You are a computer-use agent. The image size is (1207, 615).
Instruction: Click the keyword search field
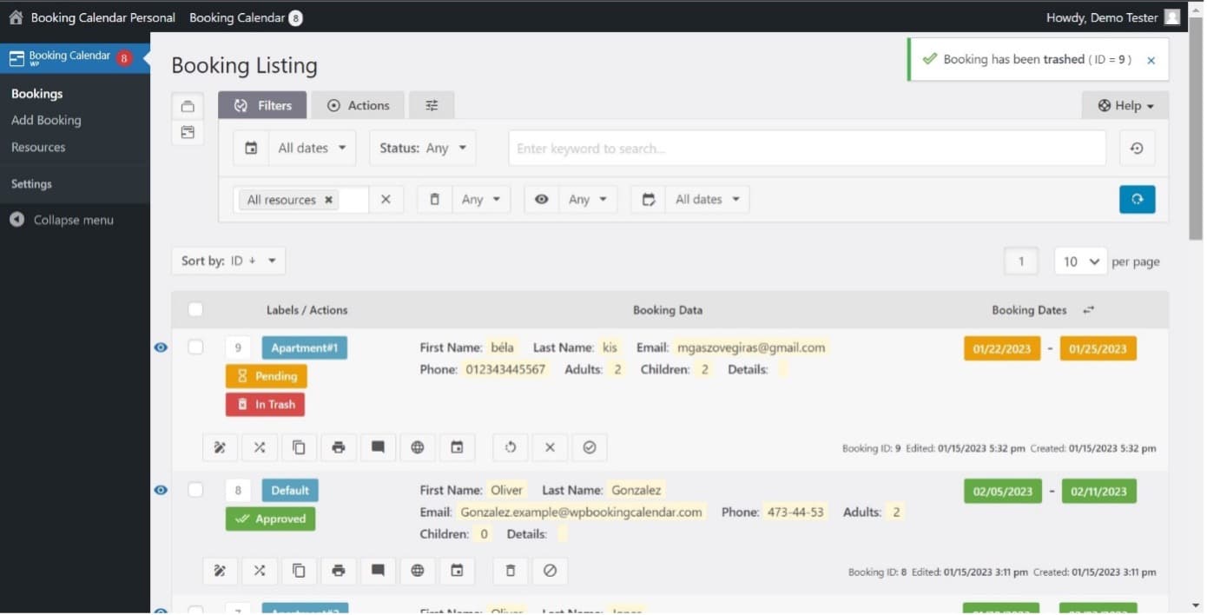click(x=807, y=149)
